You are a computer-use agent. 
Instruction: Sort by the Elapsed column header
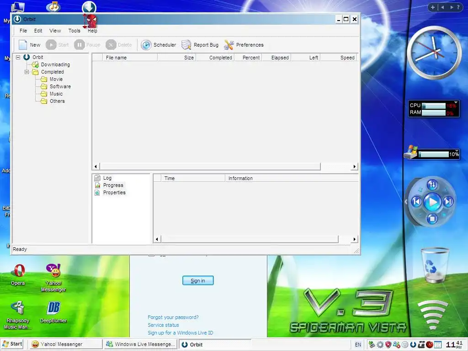(x=277, y=58)
